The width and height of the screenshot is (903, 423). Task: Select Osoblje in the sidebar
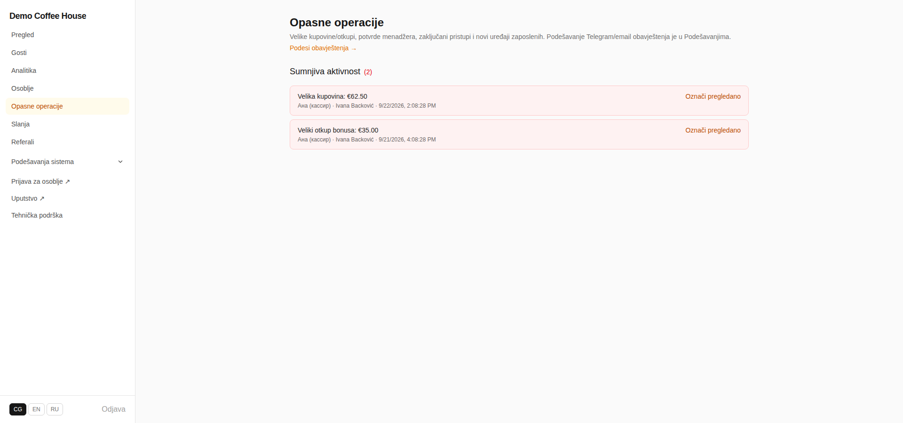[x=67, y=88]
